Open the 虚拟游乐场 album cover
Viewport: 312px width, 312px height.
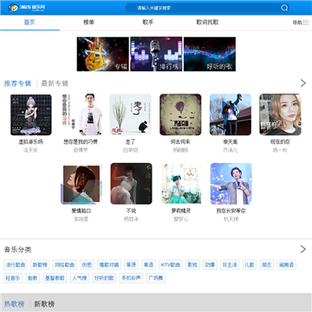tap(31, 114)
